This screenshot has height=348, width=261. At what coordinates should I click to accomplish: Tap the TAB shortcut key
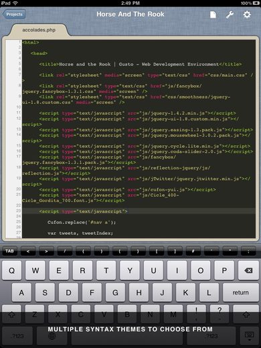(x=9, y=251)
